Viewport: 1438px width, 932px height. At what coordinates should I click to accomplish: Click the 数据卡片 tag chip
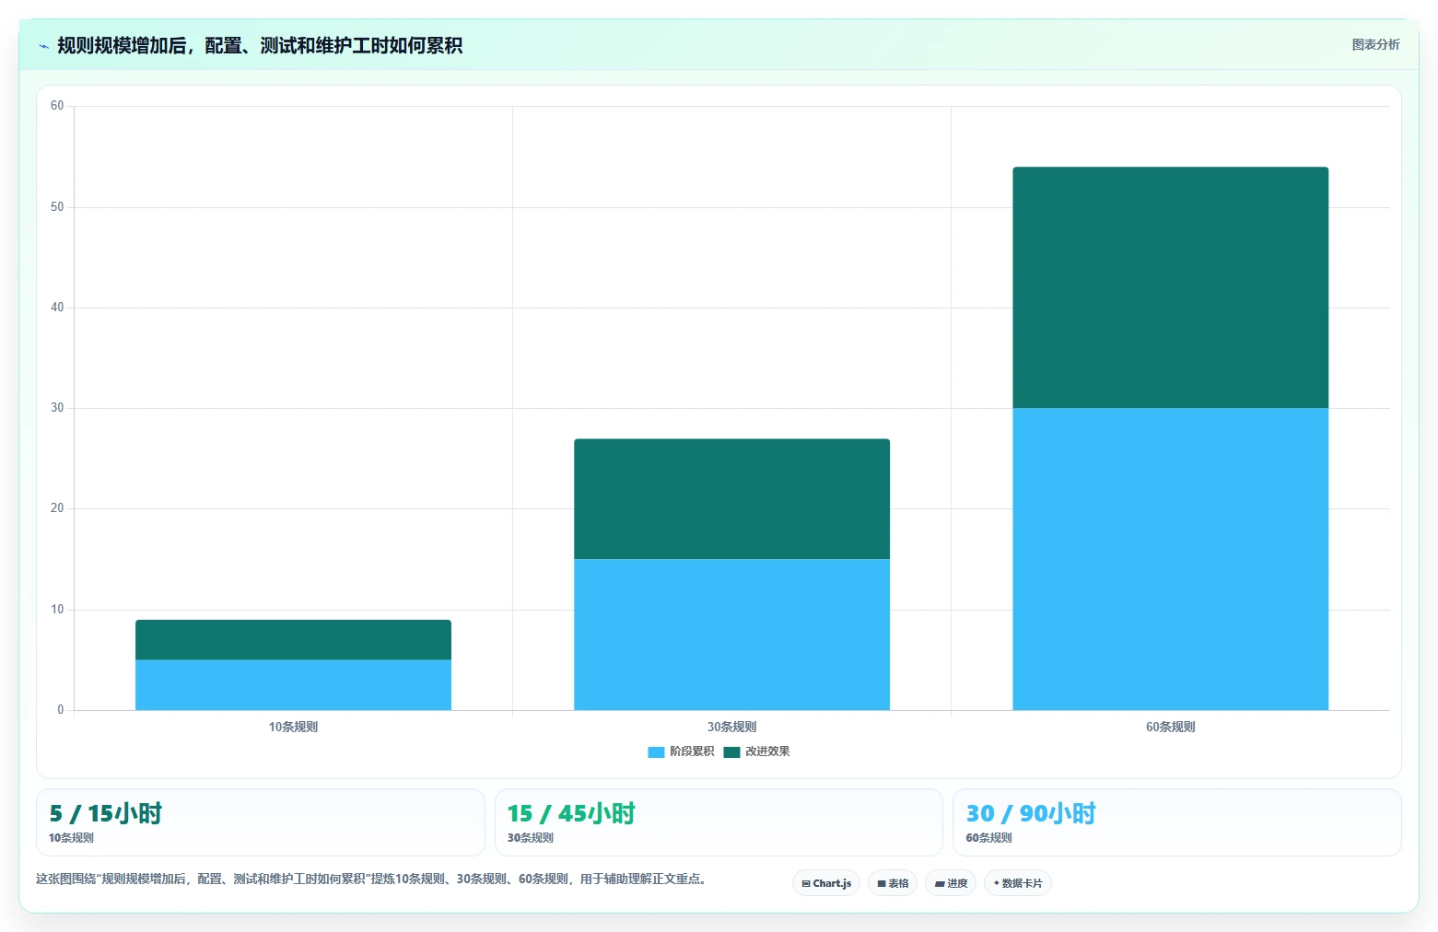click(1018, 883)
